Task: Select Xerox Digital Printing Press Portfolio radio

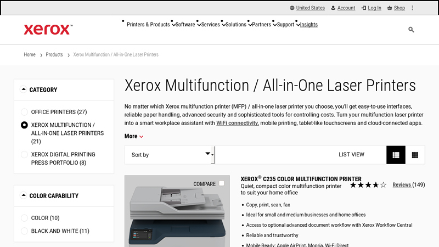Action: tap(24, 155)
